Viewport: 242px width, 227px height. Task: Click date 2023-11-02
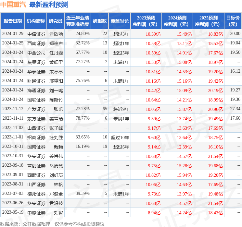[x=13, y=127]
